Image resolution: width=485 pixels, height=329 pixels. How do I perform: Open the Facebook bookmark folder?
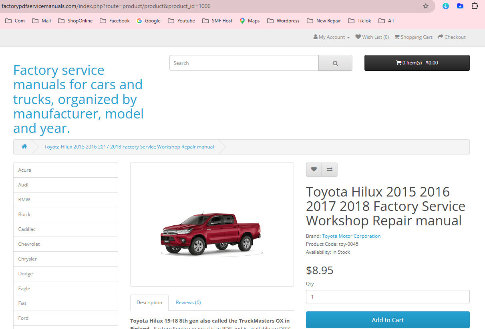coord(115,21)
